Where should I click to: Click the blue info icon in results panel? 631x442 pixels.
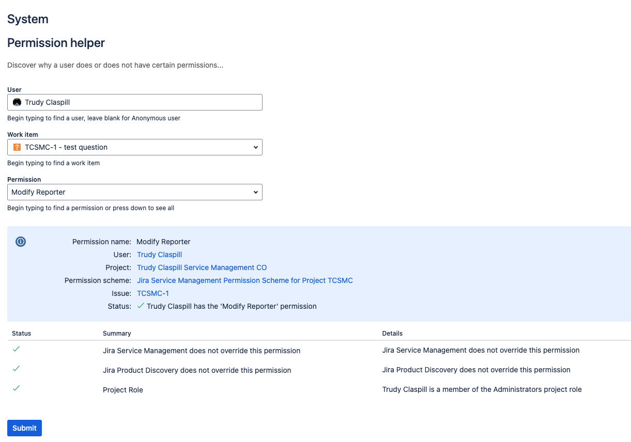(x=20, y=241)
